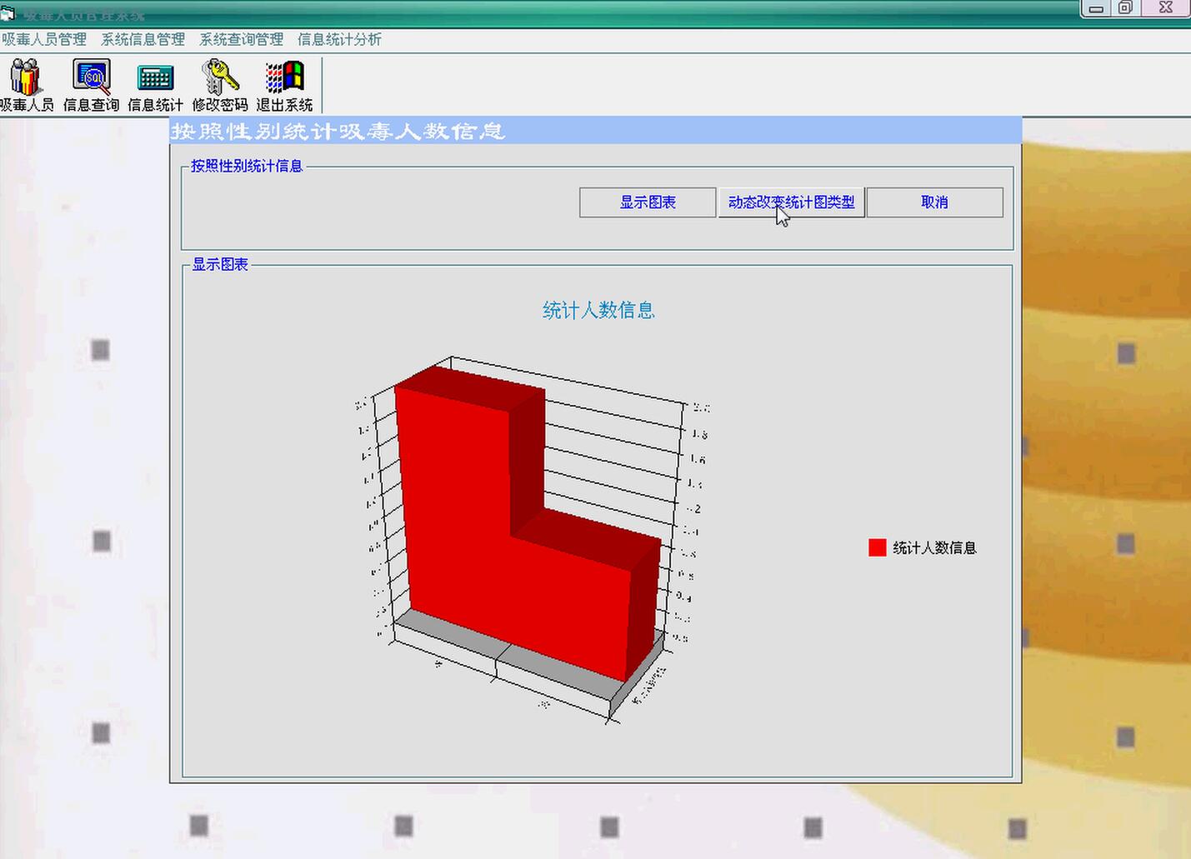Click the 取消 button
The width and height of the screenshot is (1191, 859).
(x=934, y=202)
